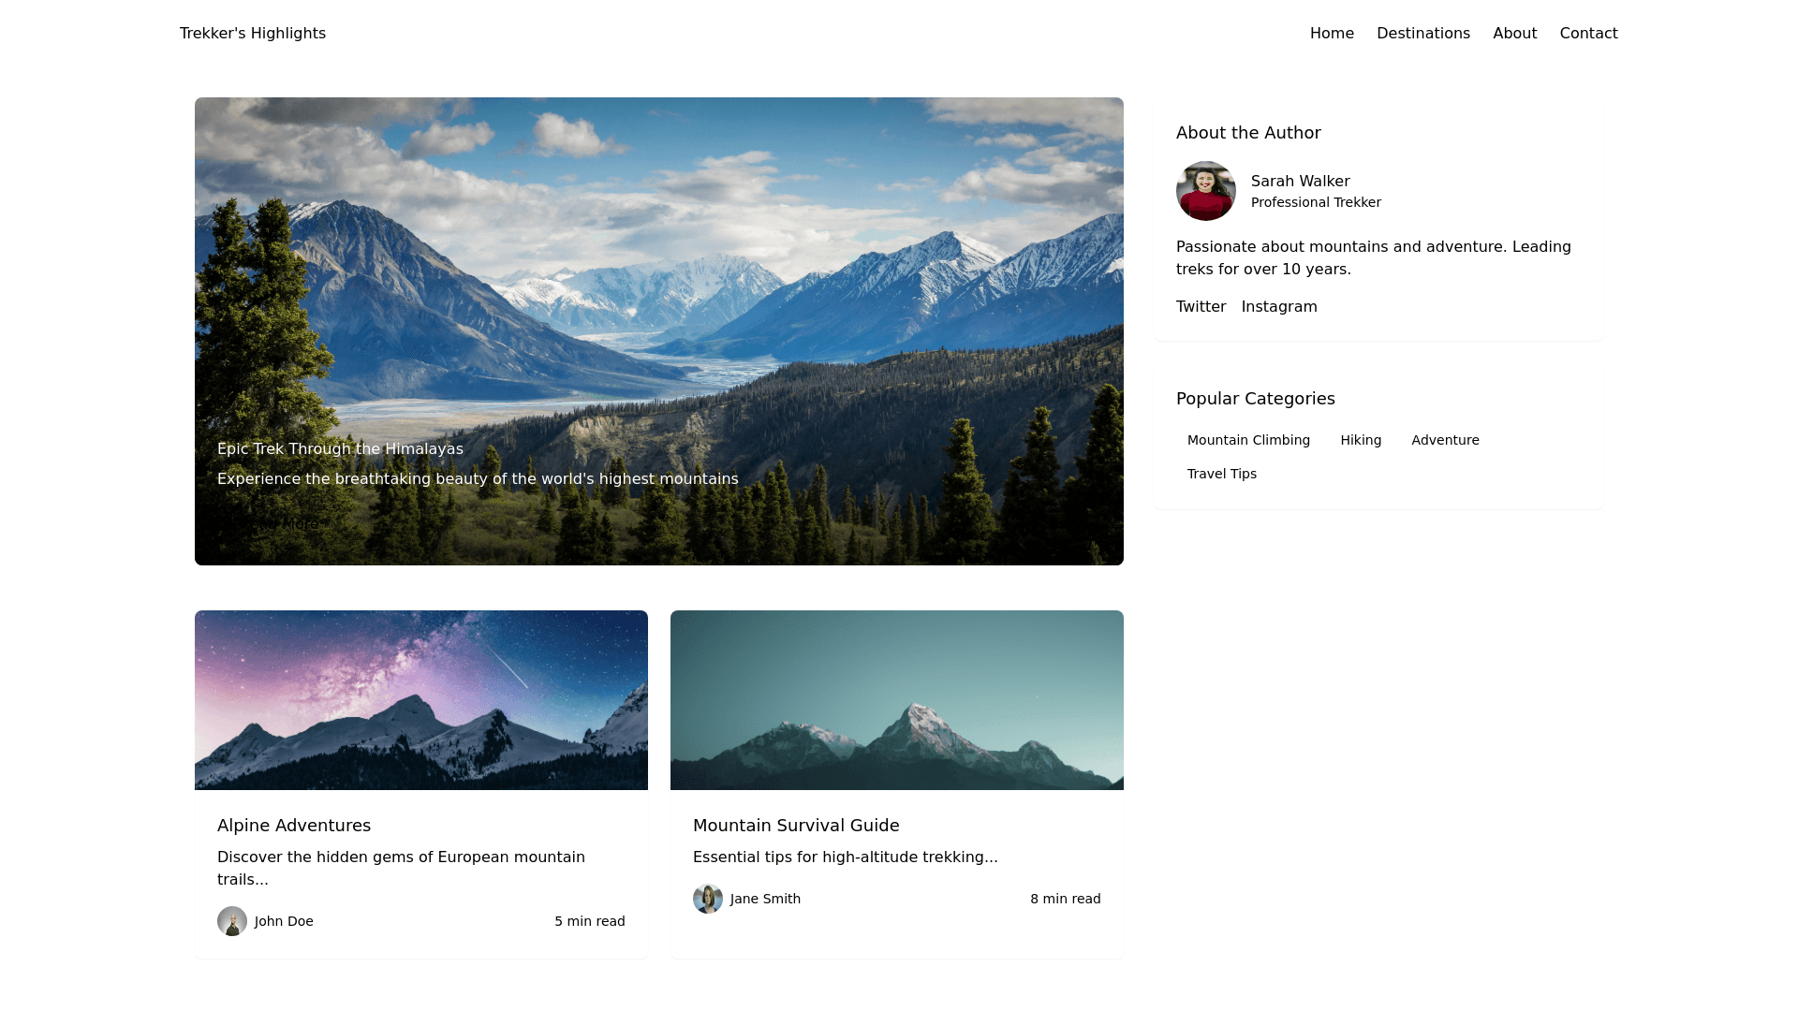
Task: Go to Destinations in navigation
Action: click(x=1422, y=34)
